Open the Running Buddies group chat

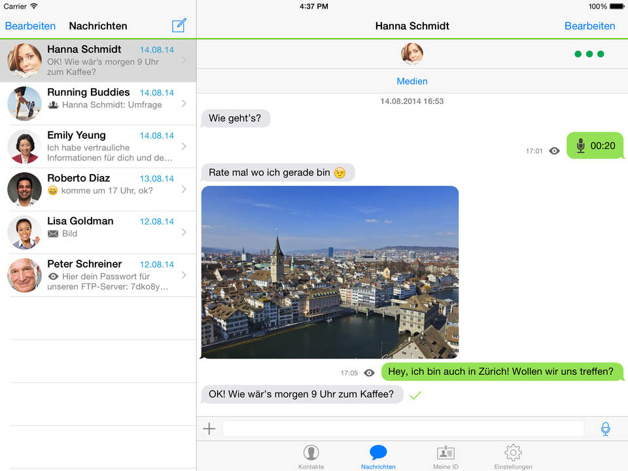tap(98, 103)
